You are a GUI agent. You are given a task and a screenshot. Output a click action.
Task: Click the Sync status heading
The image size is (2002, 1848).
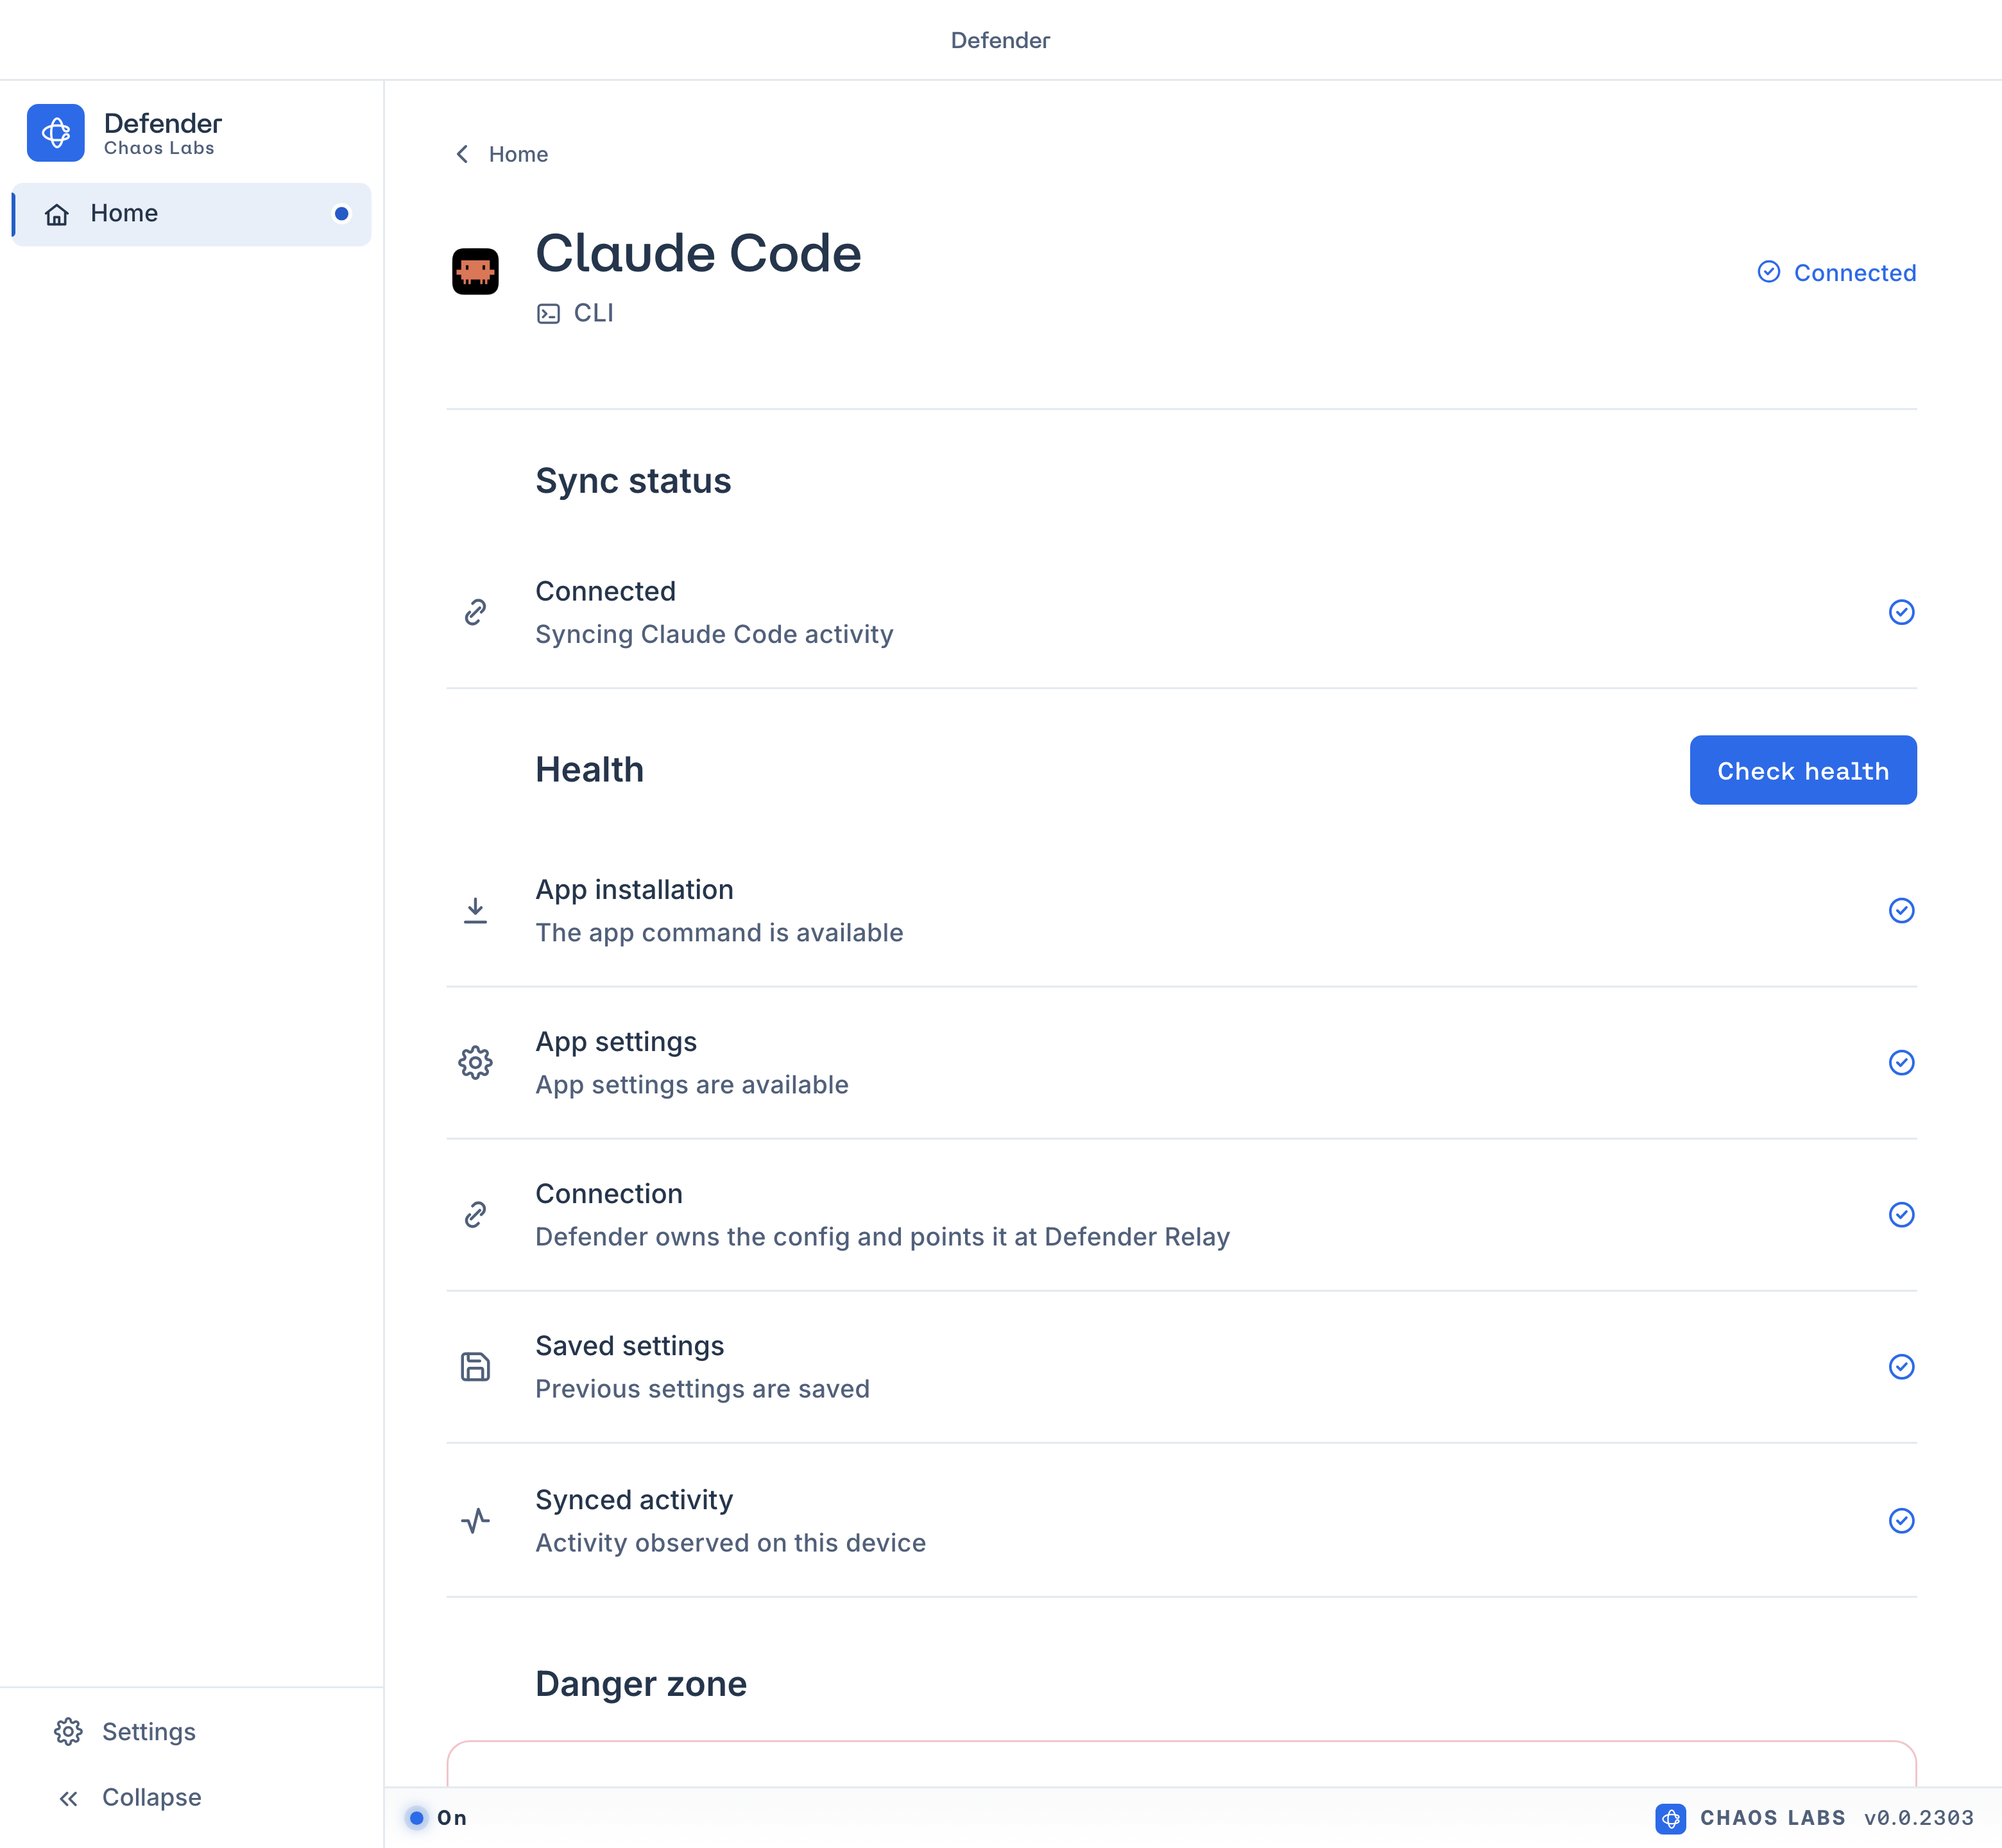(633, 481)
